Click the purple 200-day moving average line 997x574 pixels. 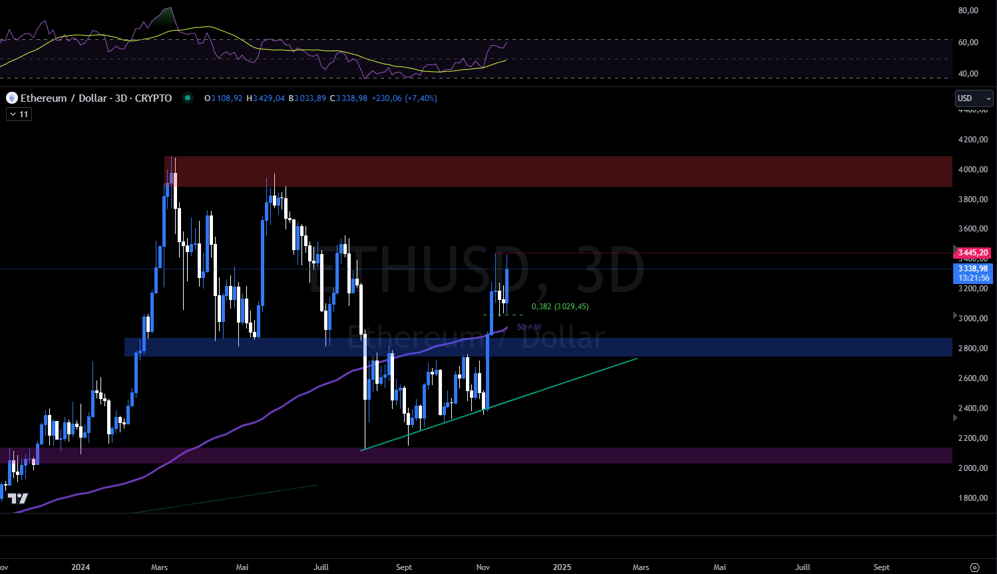(x=299, y=396)
